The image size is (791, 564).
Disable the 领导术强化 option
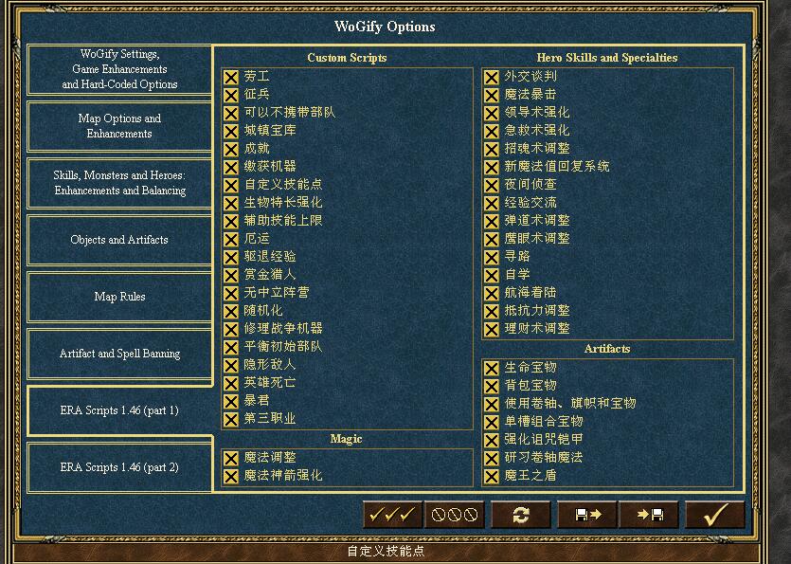click(492, 113)
